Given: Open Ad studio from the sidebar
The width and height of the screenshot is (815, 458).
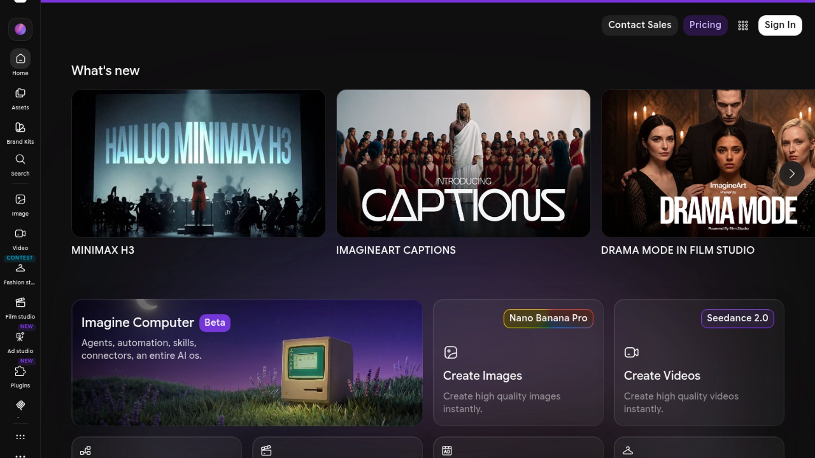Looking at the screenshot, I should 20,343.
